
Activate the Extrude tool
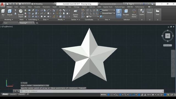tap(10, 13)
